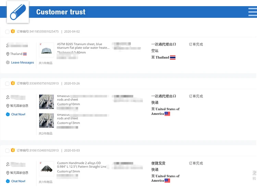Open the Leave Messages link
This screenshot has height=189, width=257.
[x=23, y=63]
